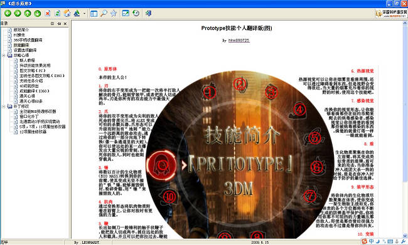Go back with the green left arrow

[8, 13]
